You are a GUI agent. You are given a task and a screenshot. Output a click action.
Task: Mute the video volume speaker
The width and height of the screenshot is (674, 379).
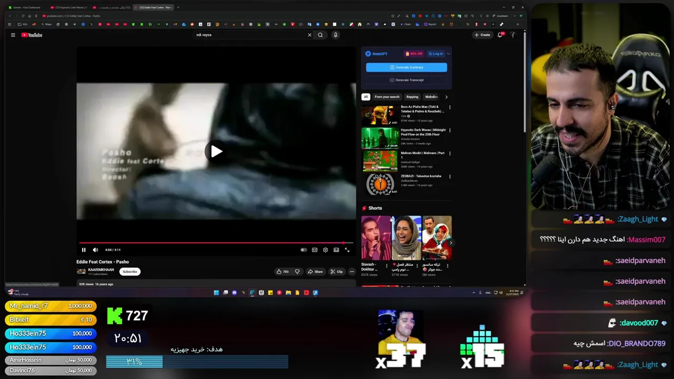pyautogui.click(x=95, y=250)
